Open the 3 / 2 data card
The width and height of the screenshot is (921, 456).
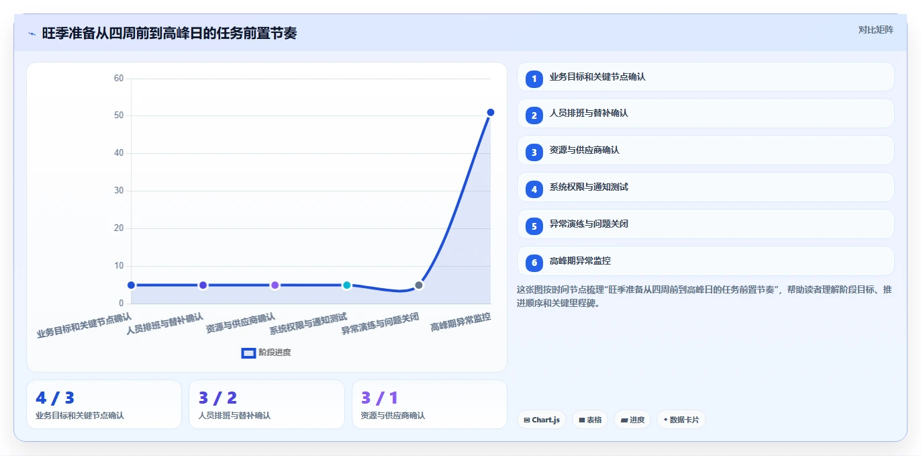(x=266, y=404)
